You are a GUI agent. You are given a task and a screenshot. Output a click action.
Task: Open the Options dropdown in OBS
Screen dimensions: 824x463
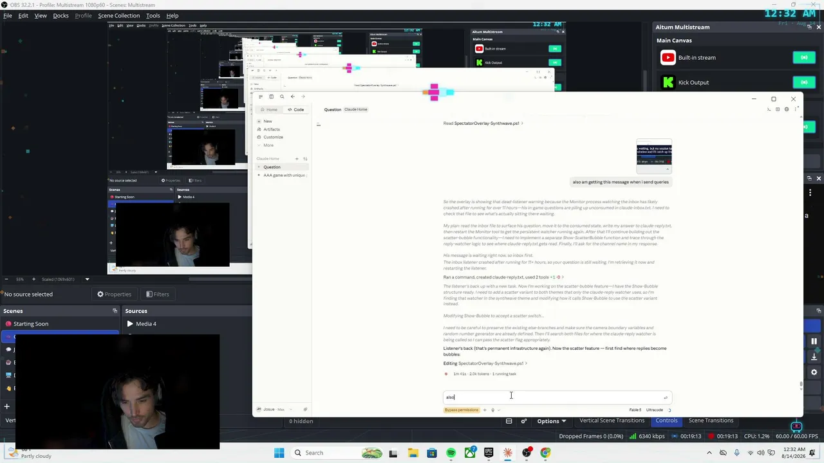pos(551,421)
